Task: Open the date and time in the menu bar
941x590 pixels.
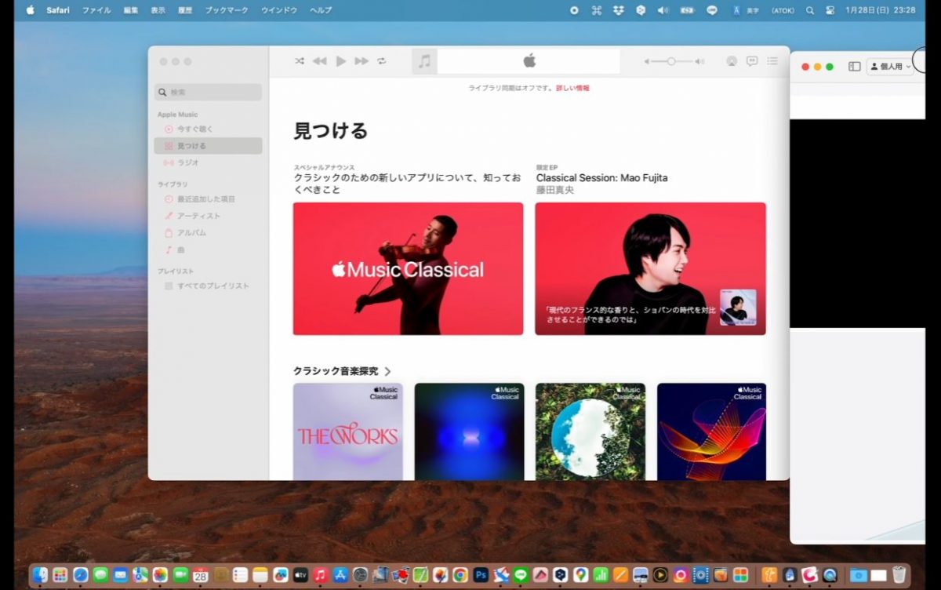Action: coord(881,10)
